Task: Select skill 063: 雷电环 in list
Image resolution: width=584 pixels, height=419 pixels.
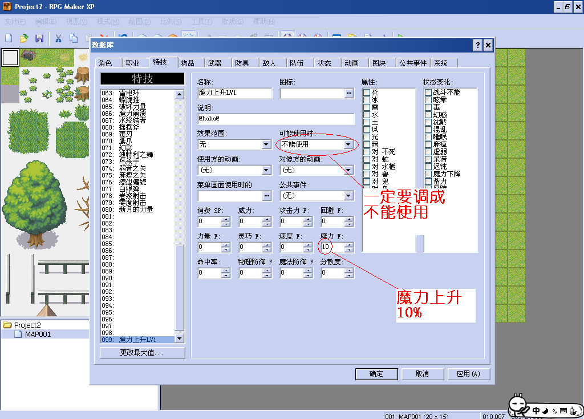Action: pos(138,93)
